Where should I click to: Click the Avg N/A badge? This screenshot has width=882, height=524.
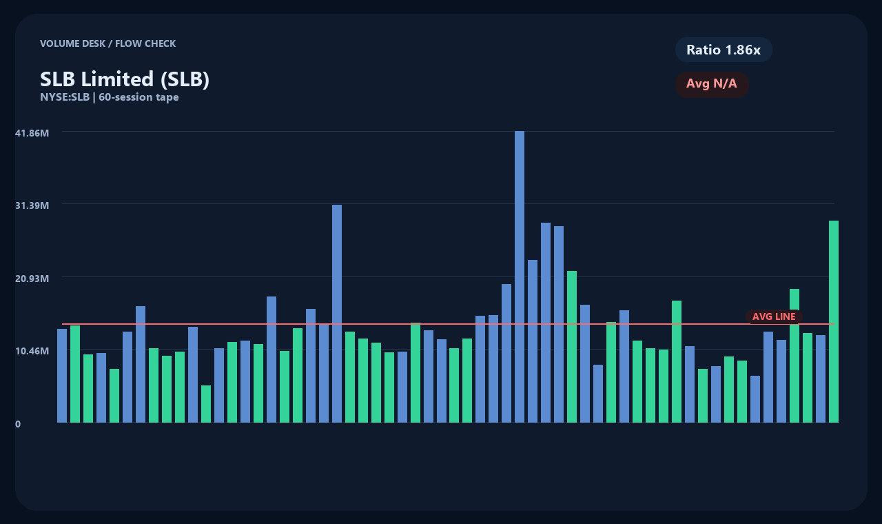pos(712,84)
